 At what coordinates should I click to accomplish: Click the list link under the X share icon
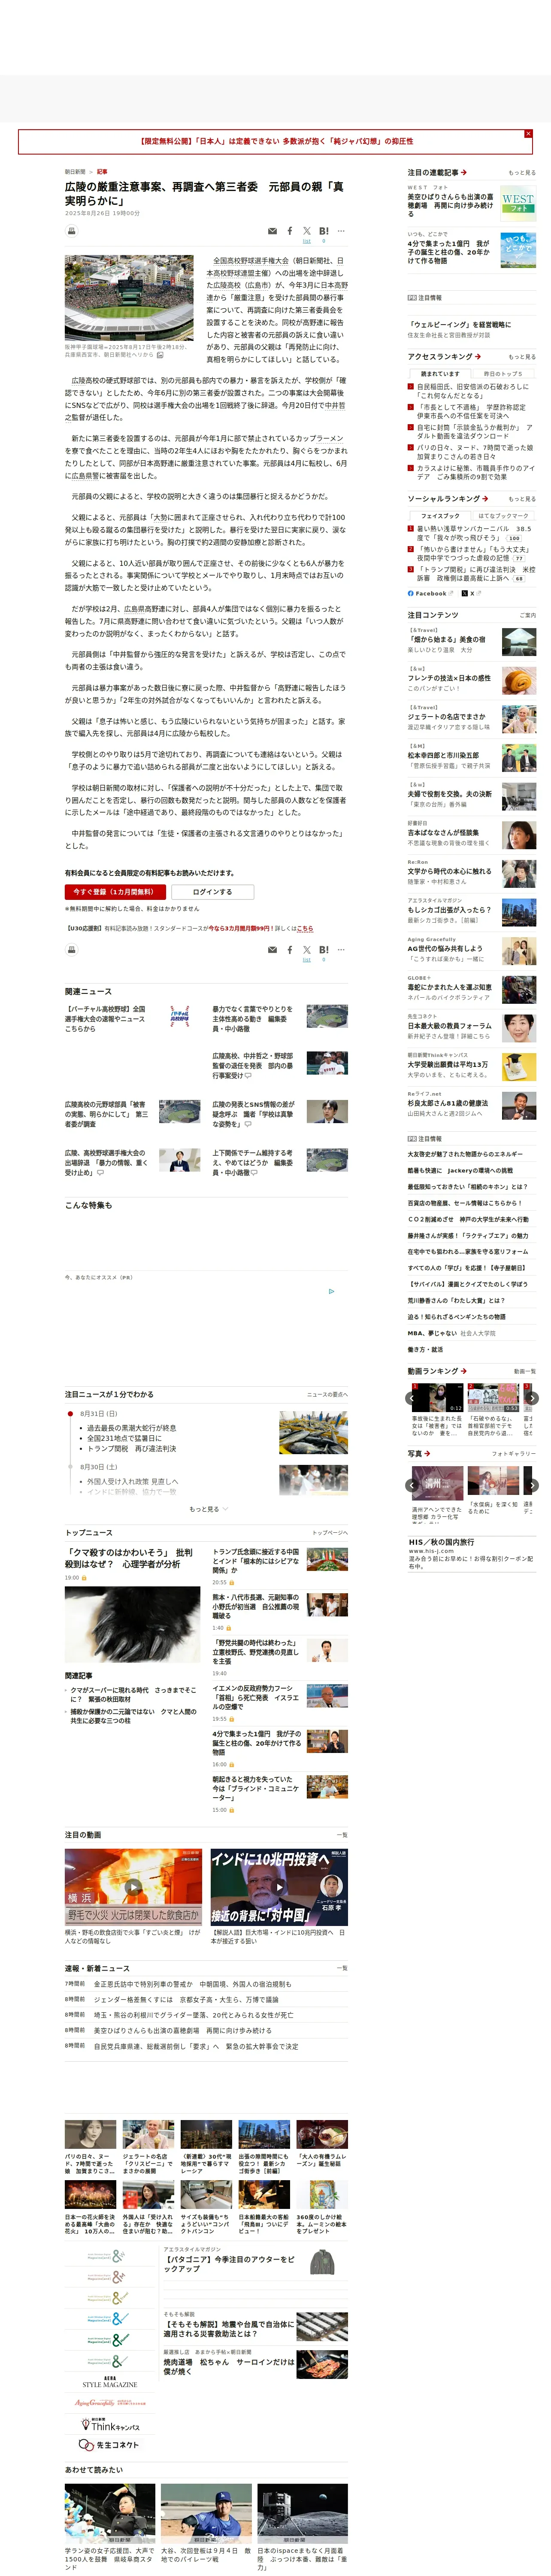[x=307, y=241]
